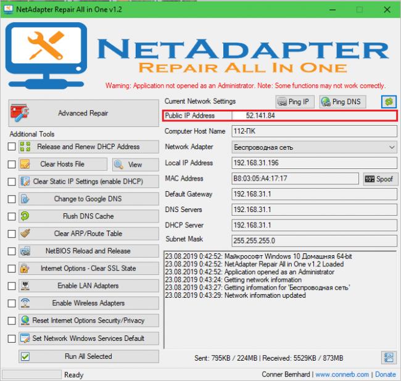Click the icon inside the Ping IP button

[282, 102]
